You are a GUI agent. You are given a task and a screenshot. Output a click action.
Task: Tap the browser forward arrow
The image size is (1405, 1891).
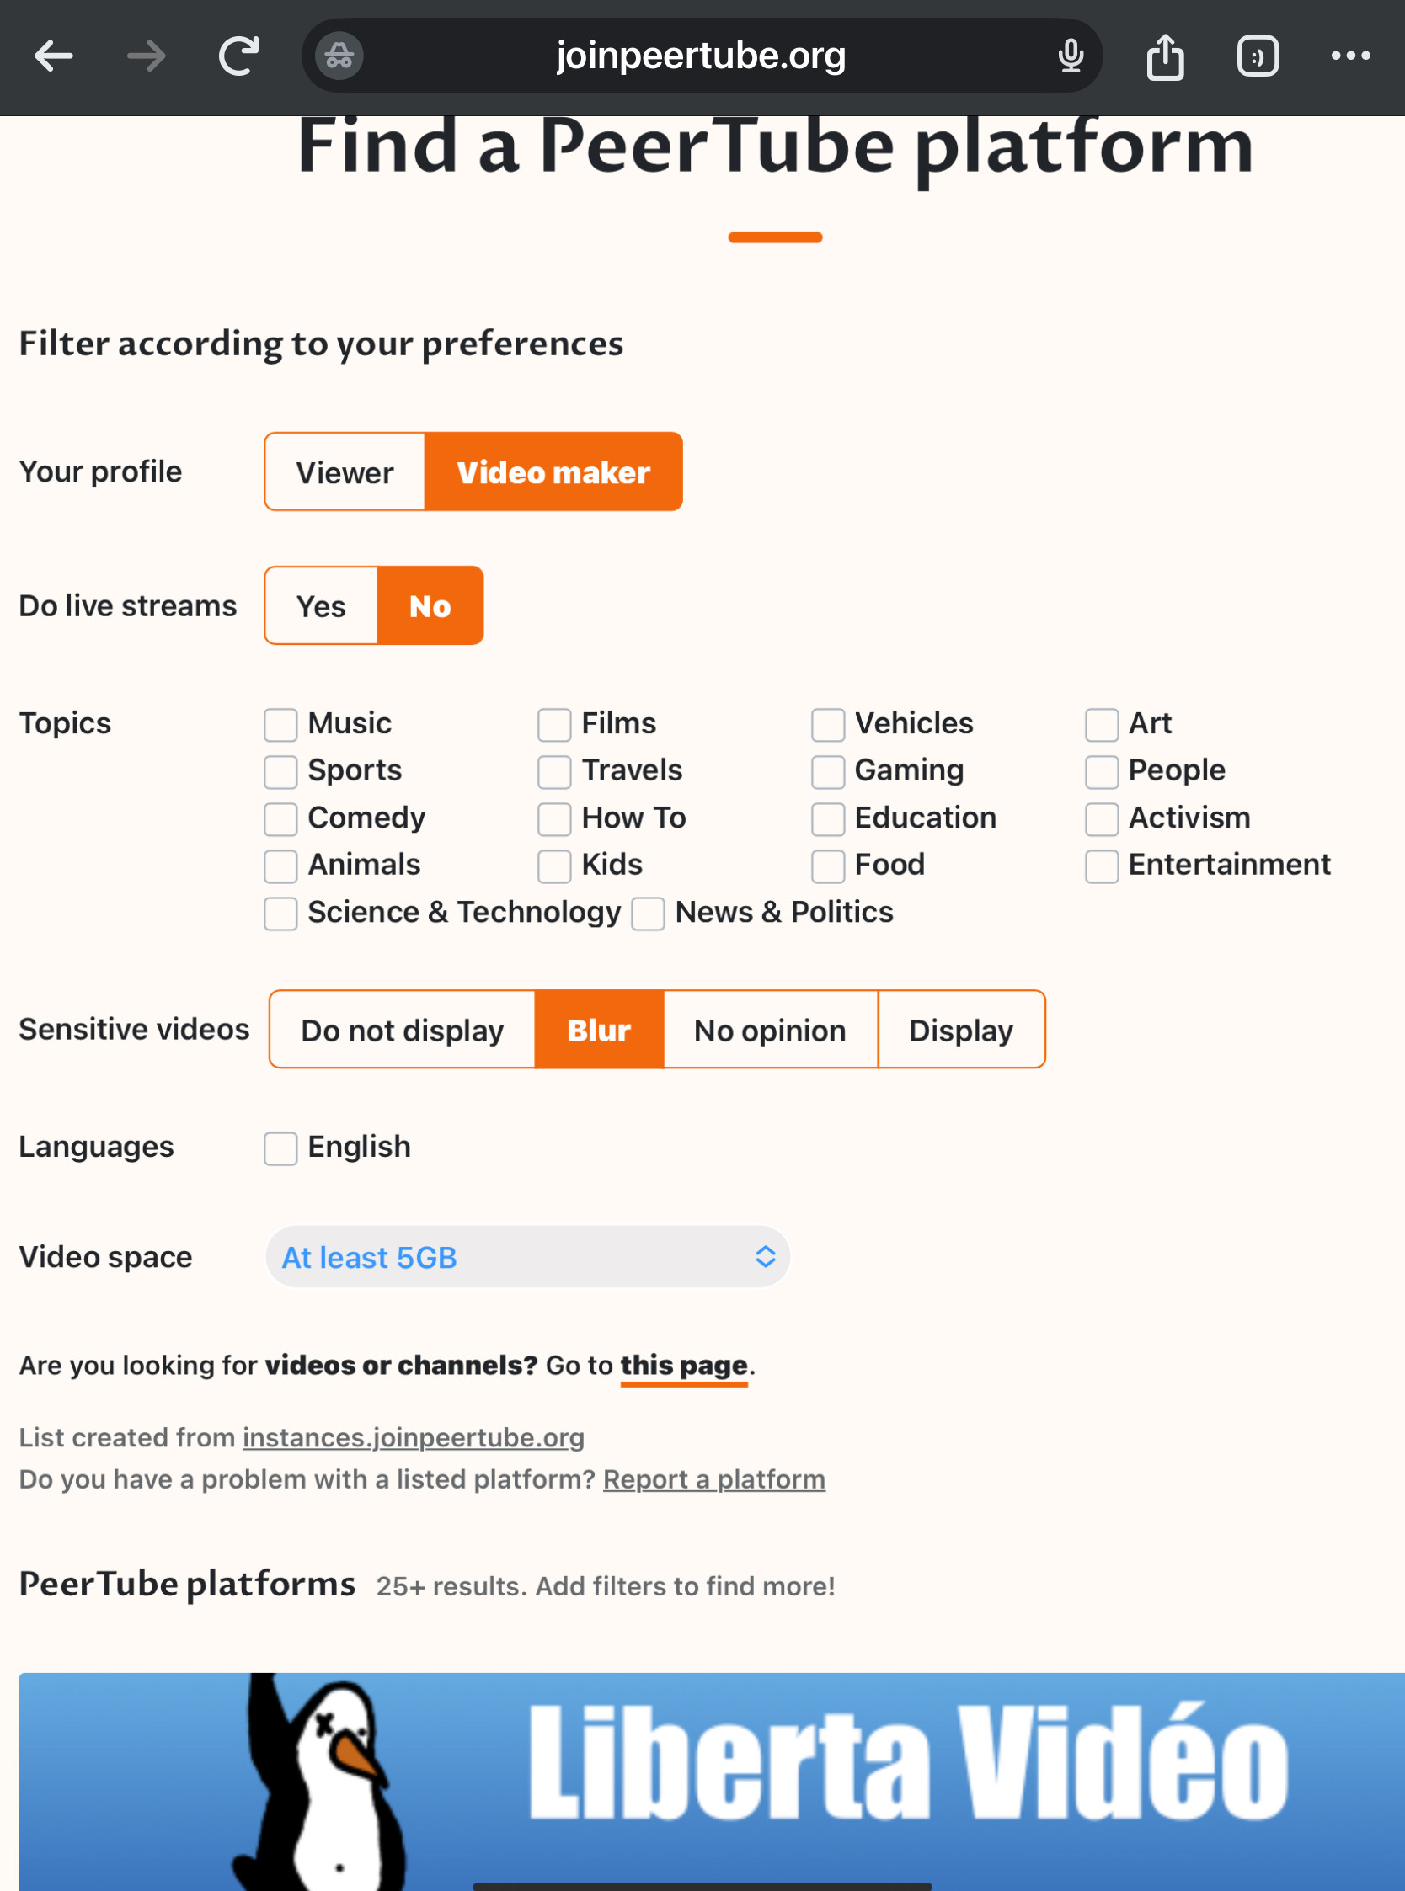[x=147, y=56]
